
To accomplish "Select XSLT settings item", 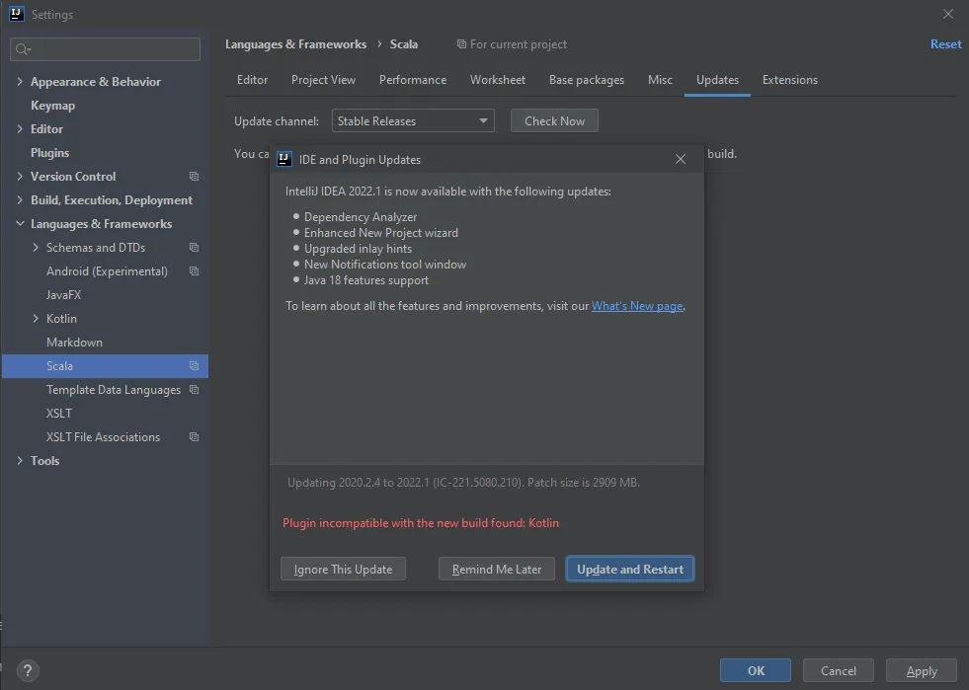I will (x=58, y=414).
